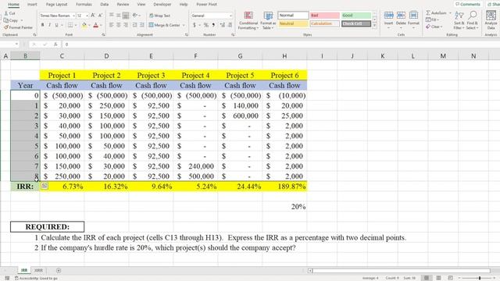Open the General number format dropdown
Image resolution: width=500 pixels, height=281 pixels.
230,16
